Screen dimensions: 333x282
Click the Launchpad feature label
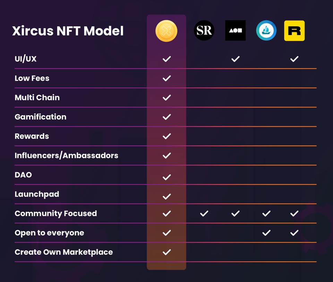[37, 194]
